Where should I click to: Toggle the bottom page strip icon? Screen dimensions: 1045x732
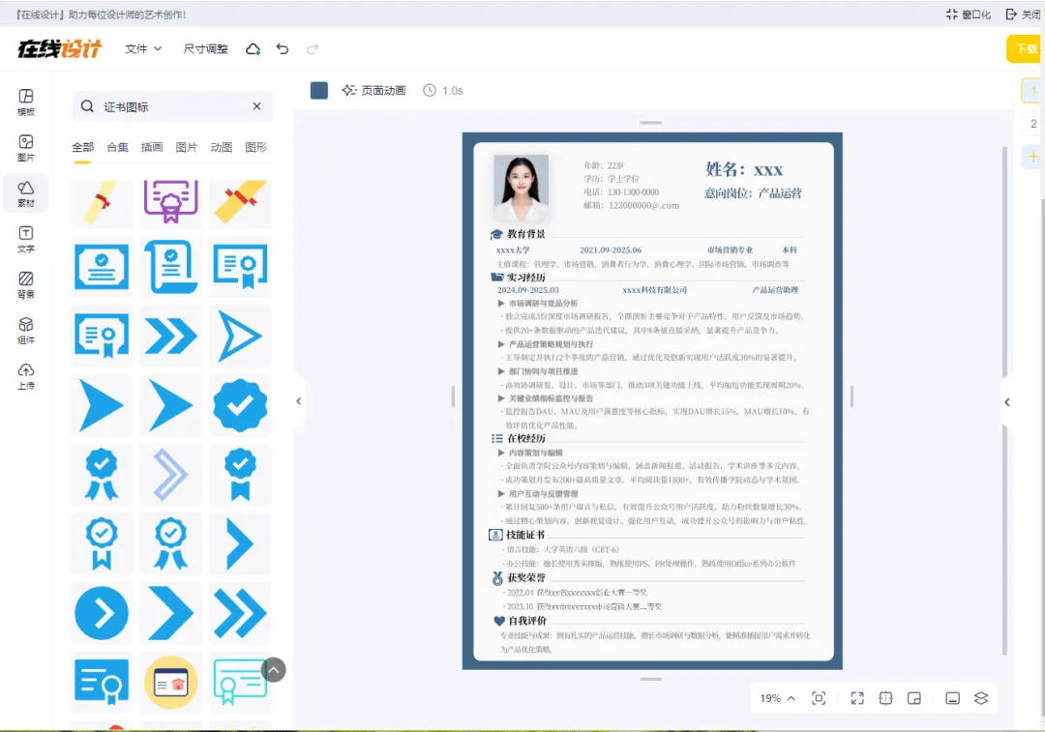[x=953, y=698]
